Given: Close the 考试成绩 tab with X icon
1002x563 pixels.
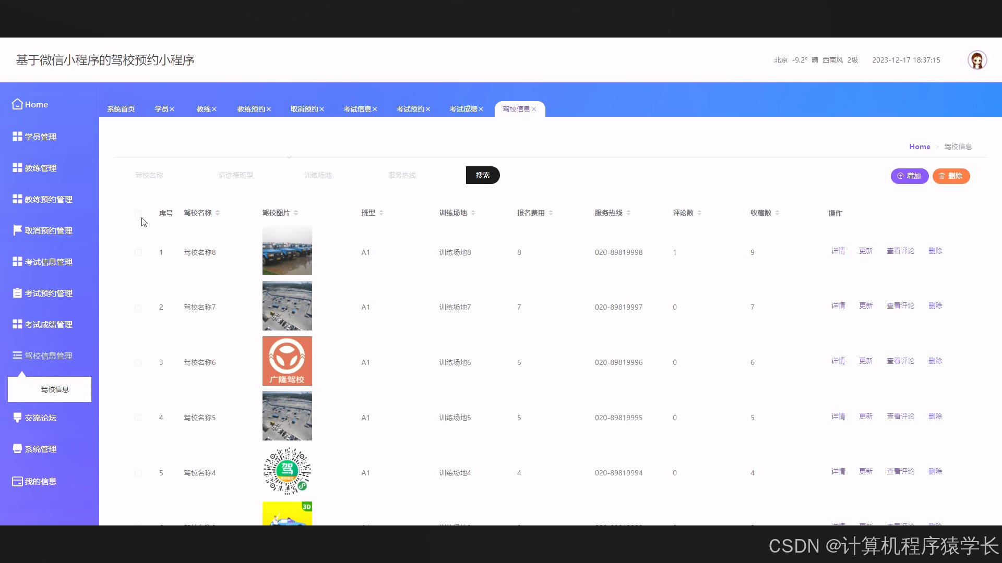Looking at the screenshot, I should coord(481,109).
